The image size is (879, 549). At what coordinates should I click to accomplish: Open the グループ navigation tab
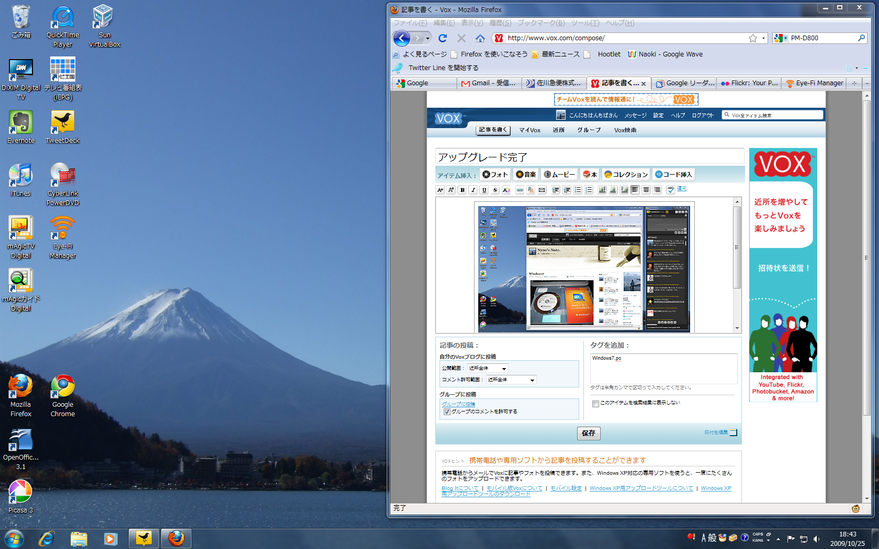coord(589,130)
